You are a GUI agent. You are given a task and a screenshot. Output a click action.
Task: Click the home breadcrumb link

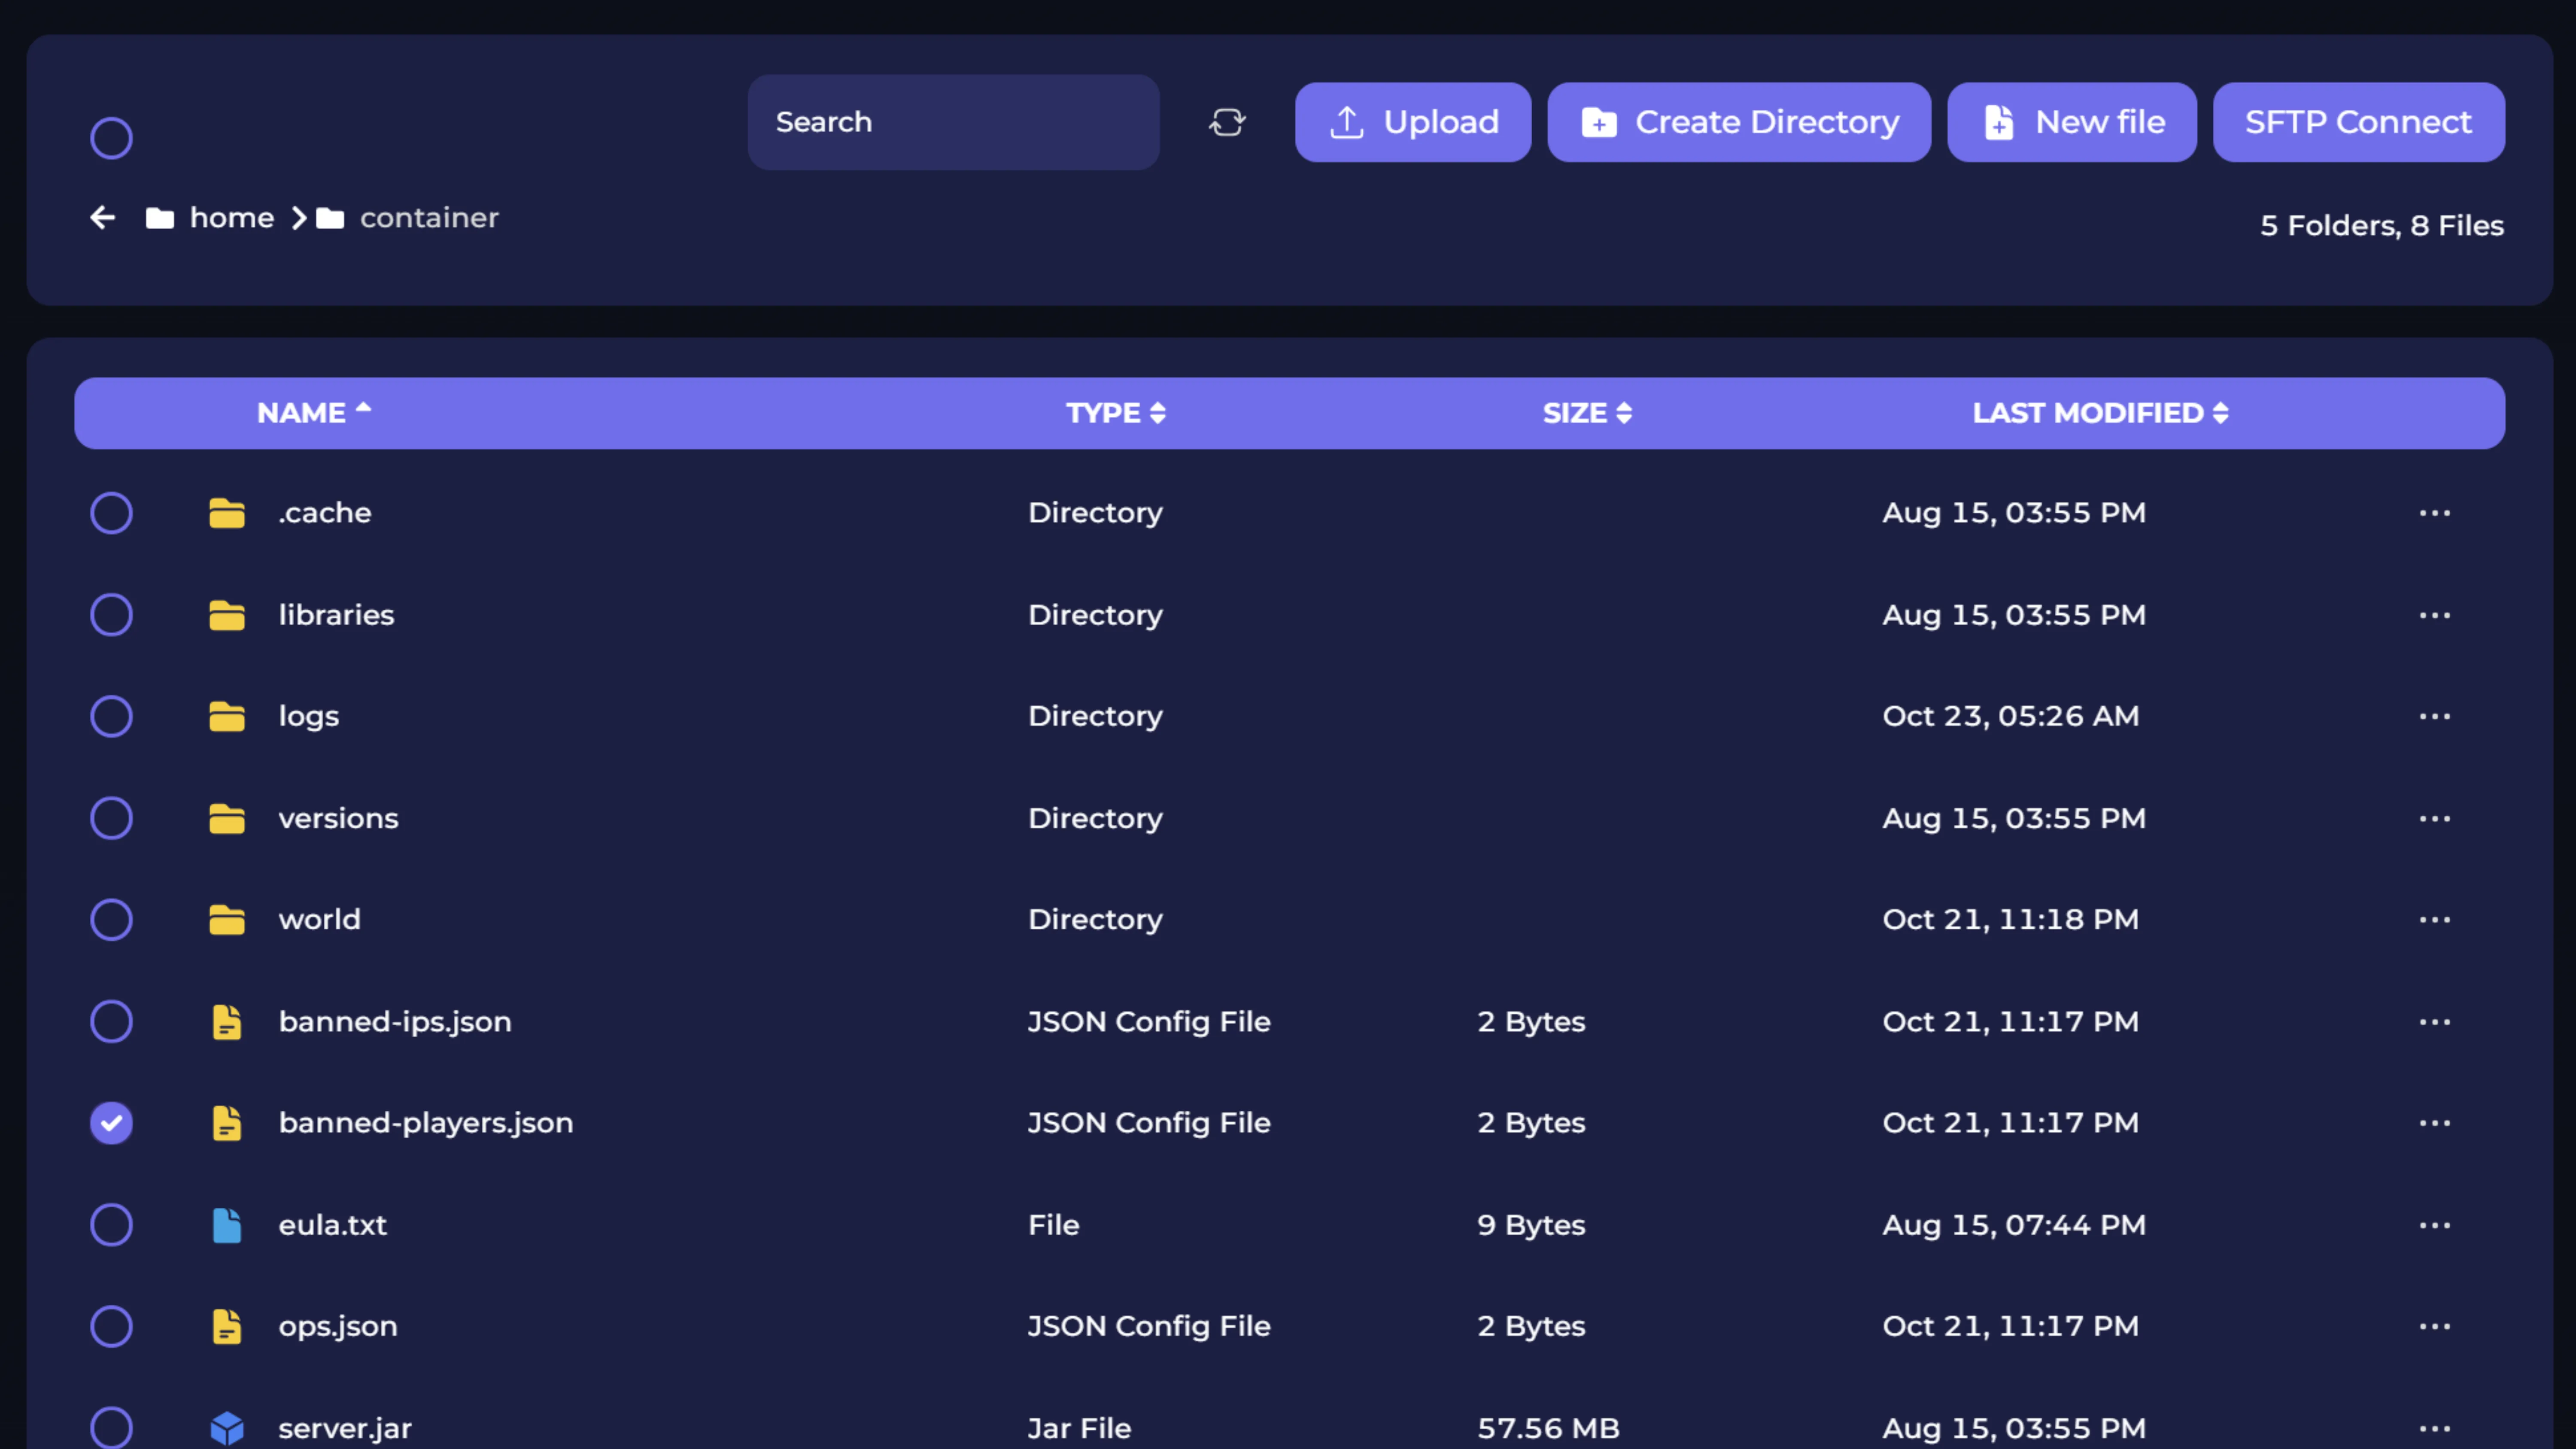coord(232,217)
